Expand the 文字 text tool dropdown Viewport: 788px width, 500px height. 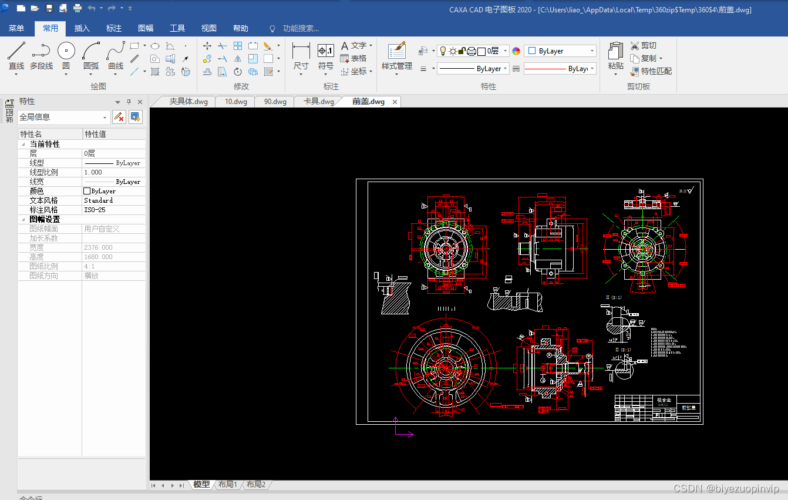(371, 46)
